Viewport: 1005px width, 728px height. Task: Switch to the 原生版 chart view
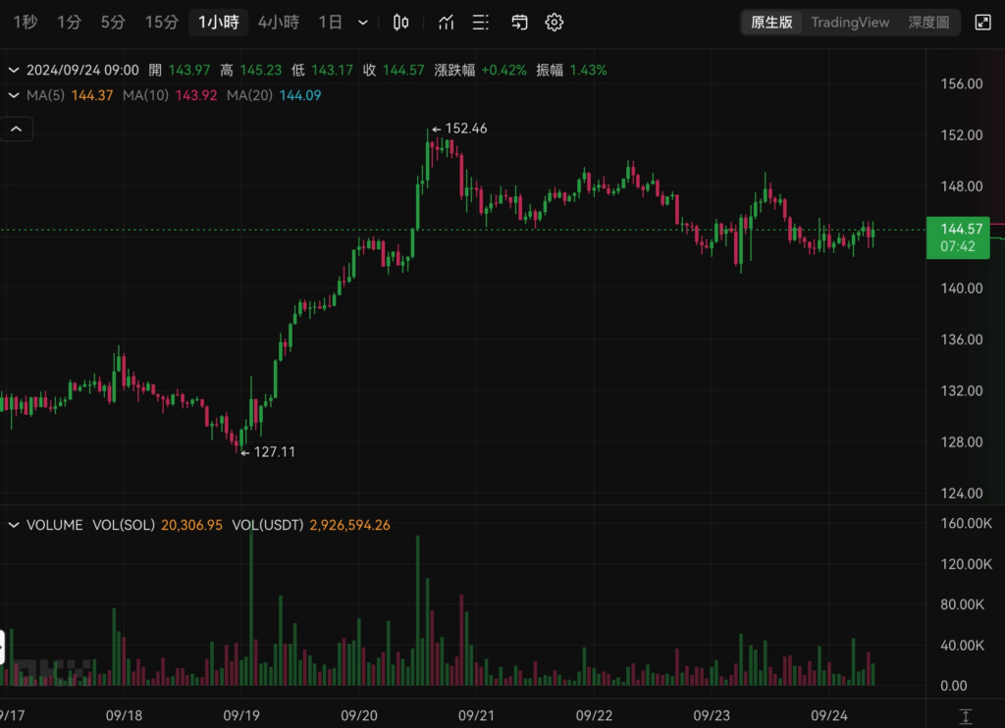[x=771, y=23]
